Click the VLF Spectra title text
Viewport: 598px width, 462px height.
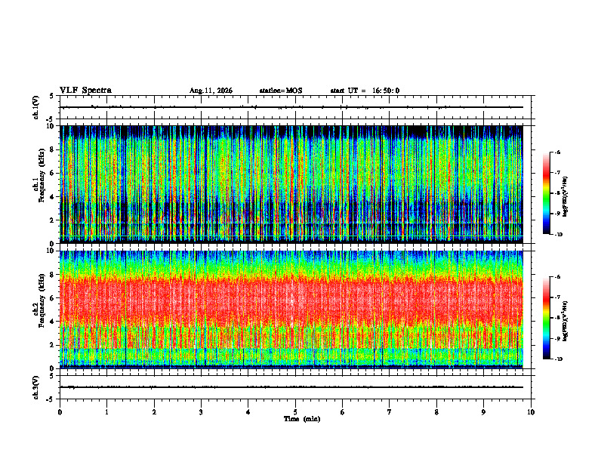(x=85, y=91)
